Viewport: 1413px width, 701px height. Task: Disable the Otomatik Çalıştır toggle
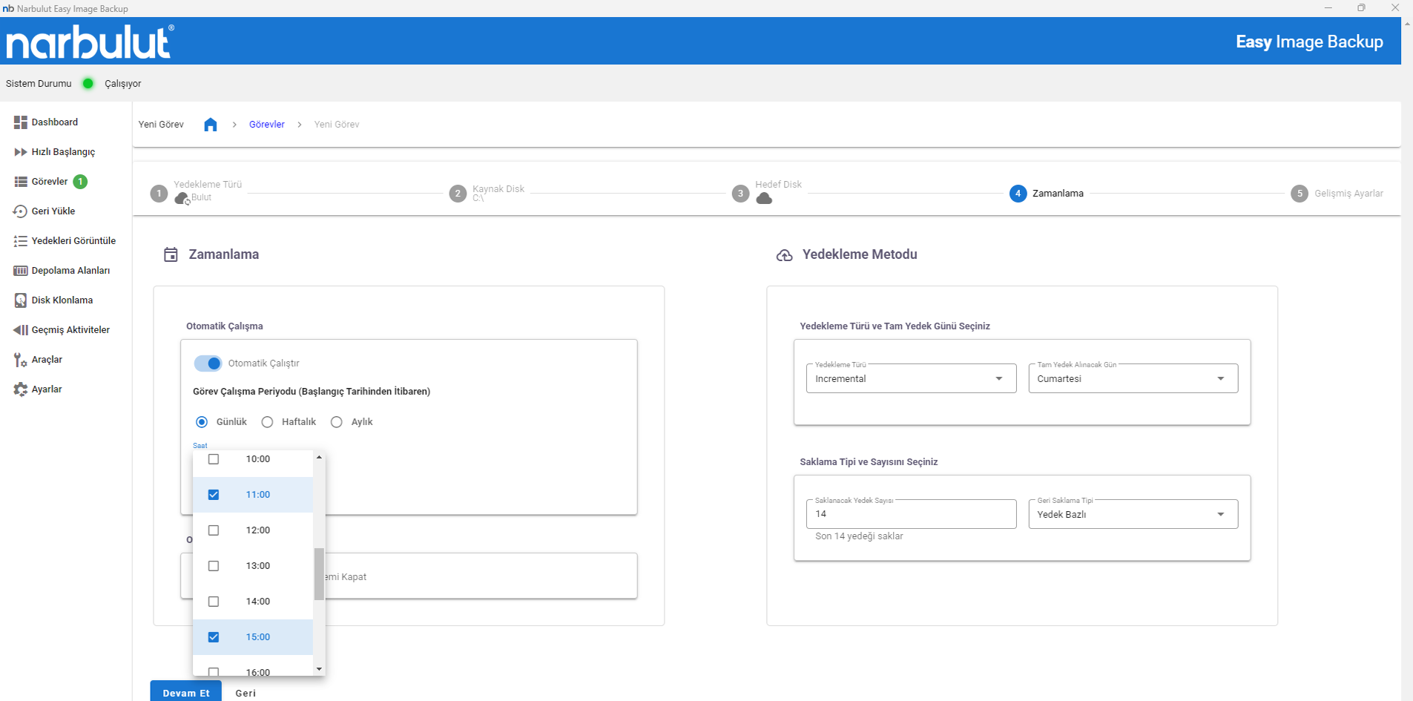[208, 363]
